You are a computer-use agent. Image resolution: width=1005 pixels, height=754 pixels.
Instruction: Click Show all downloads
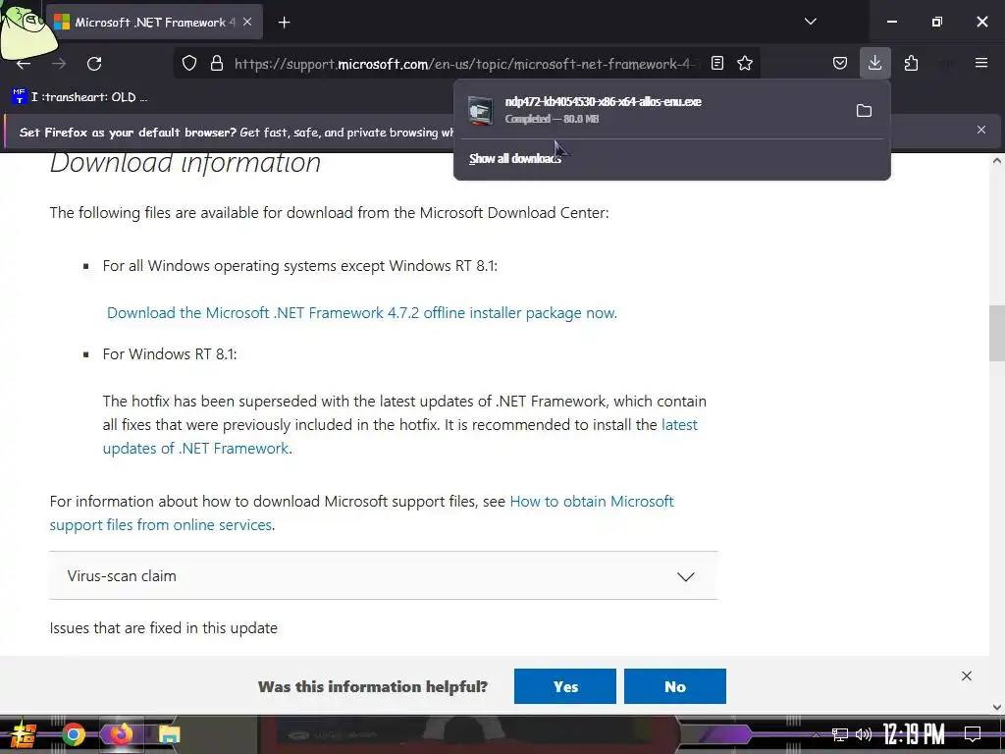(514, 158)
